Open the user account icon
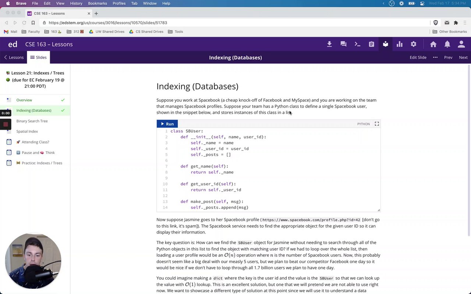The height and width of the screenshot is (294, 471). pyautogui.click(x=461, y=44)
